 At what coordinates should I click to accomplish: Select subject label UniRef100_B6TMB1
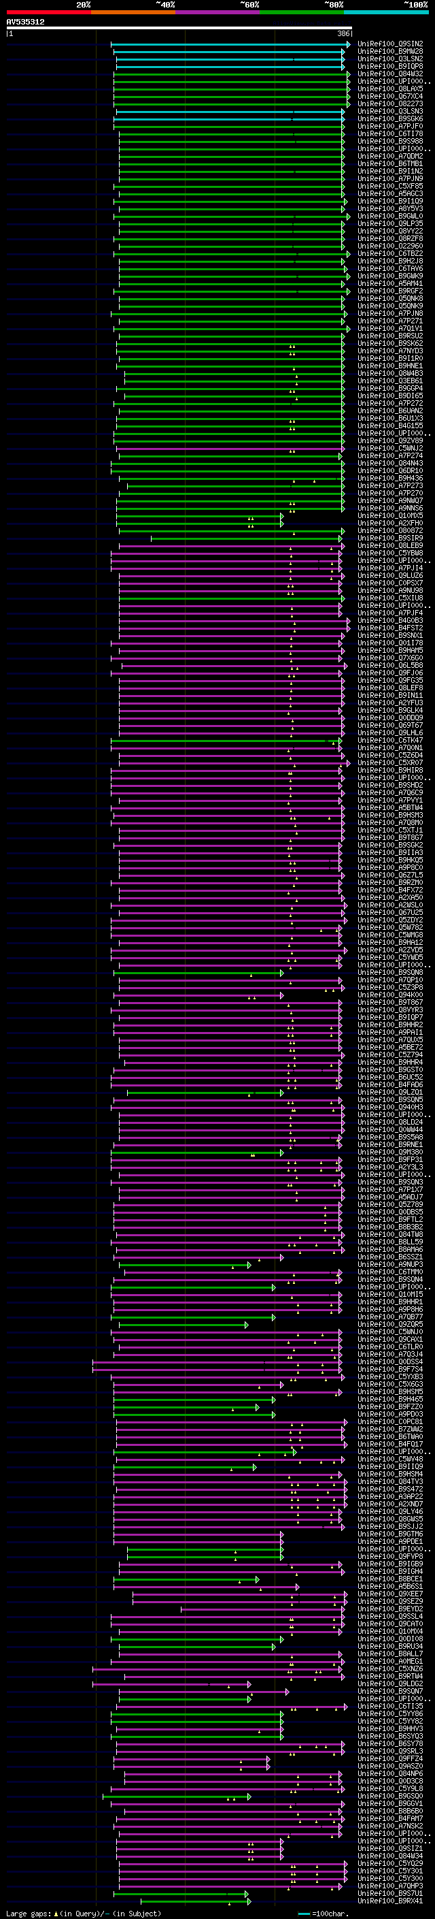pos(390,164)
